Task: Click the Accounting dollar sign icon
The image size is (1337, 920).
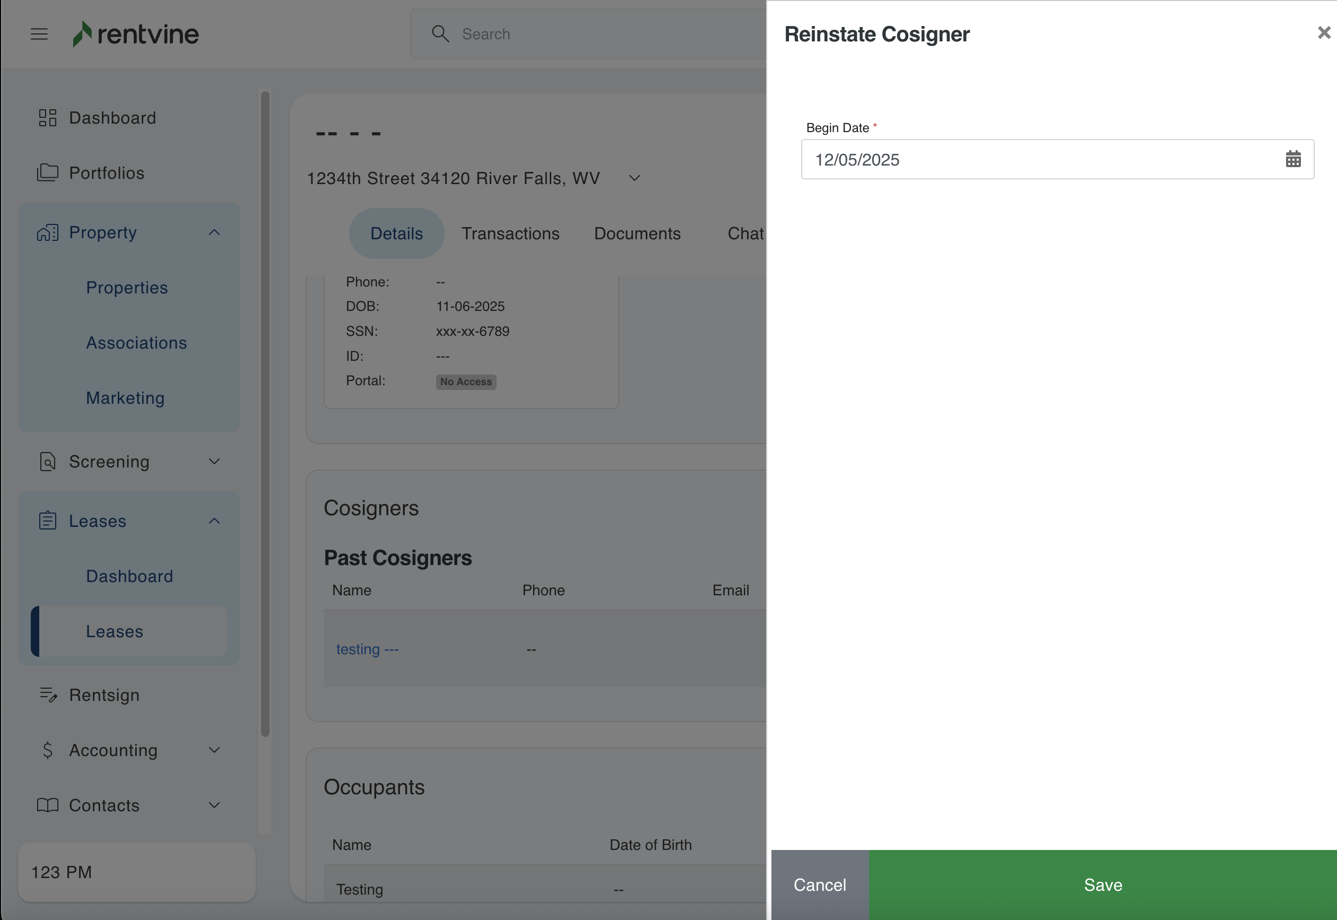Action: click(x=48, y=750)
